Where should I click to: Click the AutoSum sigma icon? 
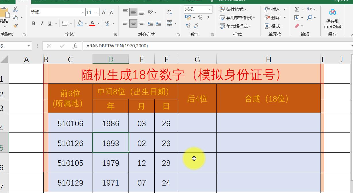coord(297,9)
